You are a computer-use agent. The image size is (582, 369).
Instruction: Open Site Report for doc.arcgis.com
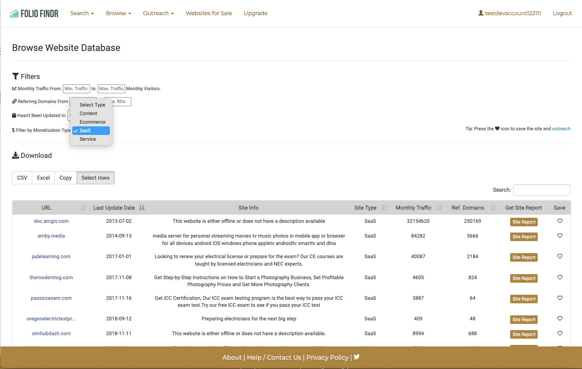(524, 222)
